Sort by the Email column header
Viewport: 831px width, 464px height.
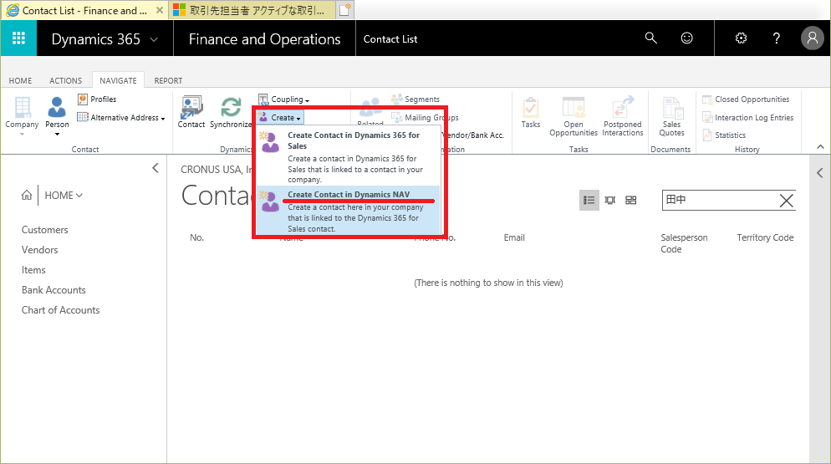[514, 237]
